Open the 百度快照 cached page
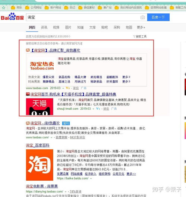186x197 pixels. 62,138
